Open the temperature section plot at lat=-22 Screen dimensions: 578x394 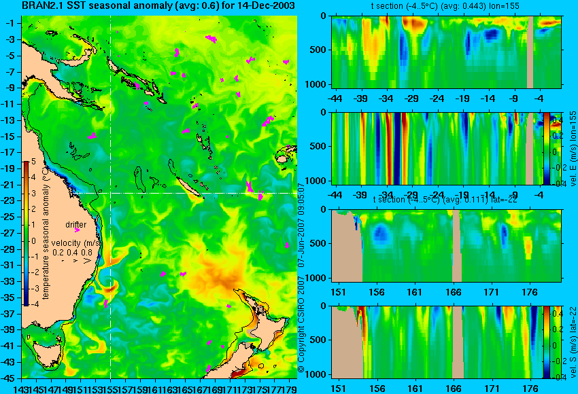point(446,246)
